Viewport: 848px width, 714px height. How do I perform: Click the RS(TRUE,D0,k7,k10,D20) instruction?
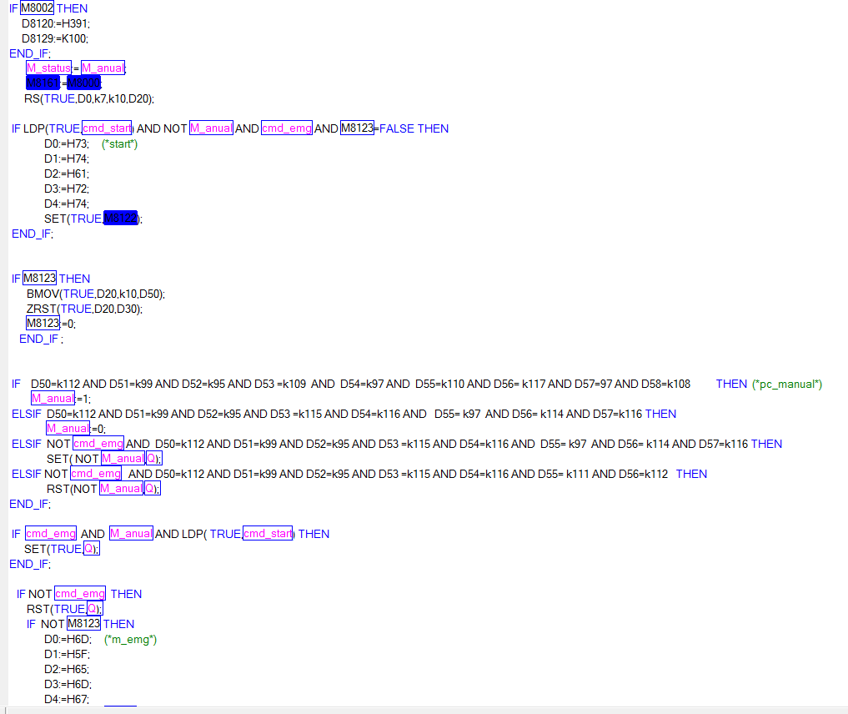(x=88, y=98)
